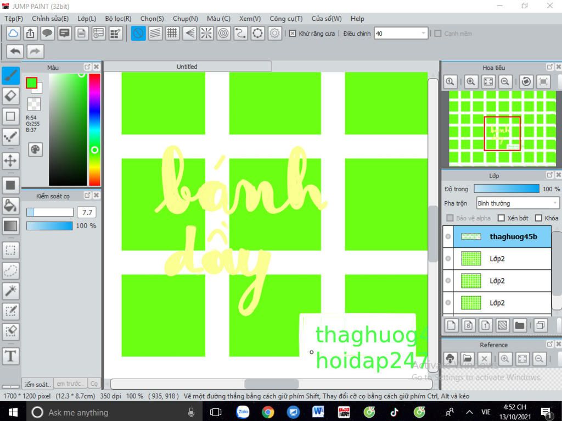Screen dimensions: 562x421
Task: Select the Brush tool
Action: pyautogui.click(x=10, y=76)
